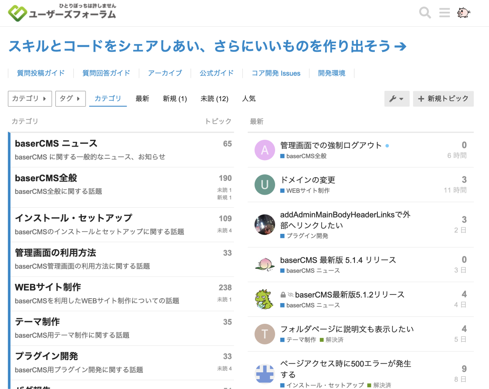Expand the カテゴリ dropdown filter

pos(30,99)
